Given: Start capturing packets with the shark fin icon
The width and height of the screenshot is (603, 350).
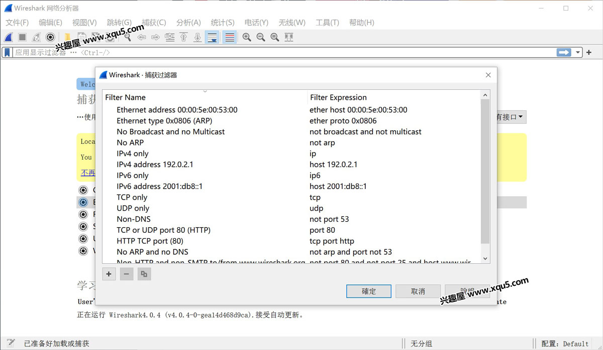Looking at the screenshot, I should tap(9, 37).
